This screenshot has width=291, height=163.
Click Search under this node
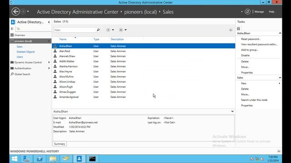[x=254, y=100]
